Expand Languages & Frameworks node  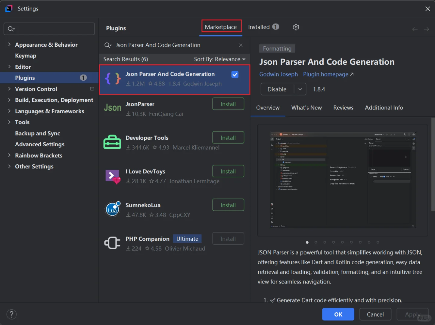[9, 111]
